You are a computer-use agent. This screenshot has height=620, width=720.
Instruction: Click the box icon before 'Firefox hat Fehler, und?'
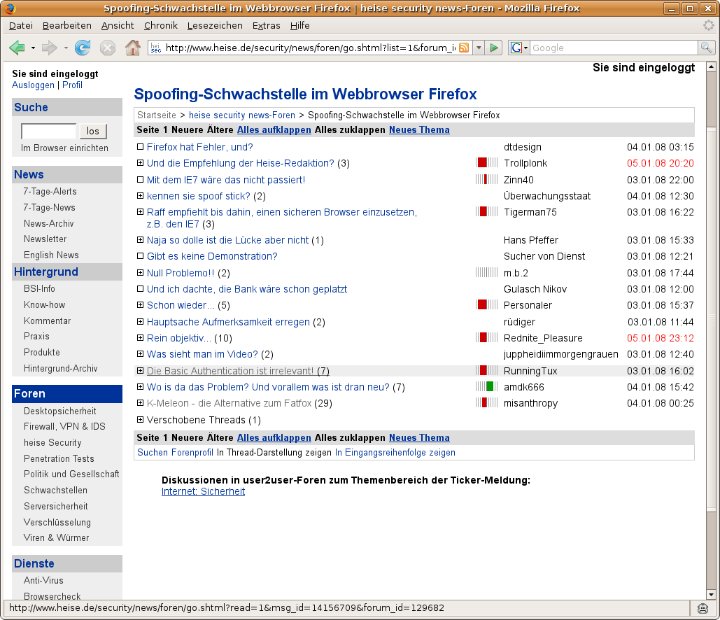(141, 147)
